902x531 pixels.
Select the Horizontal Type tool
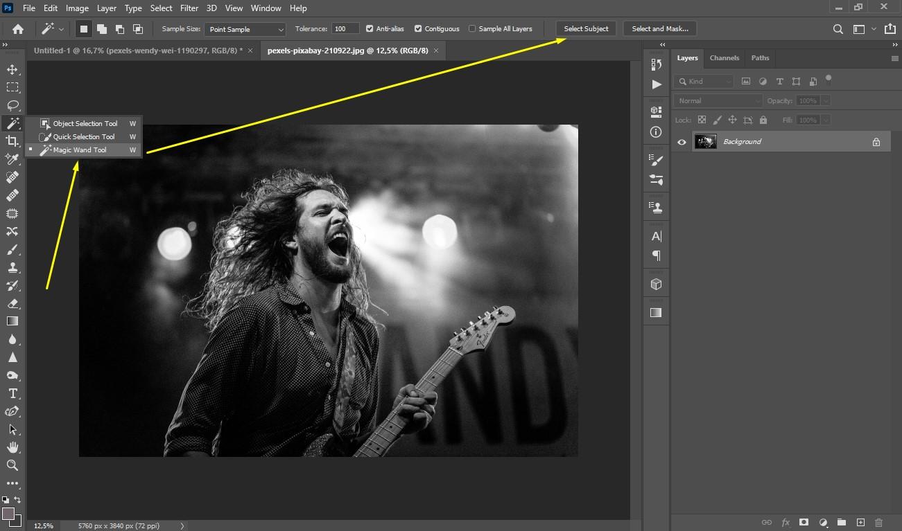tap(12, 393)
